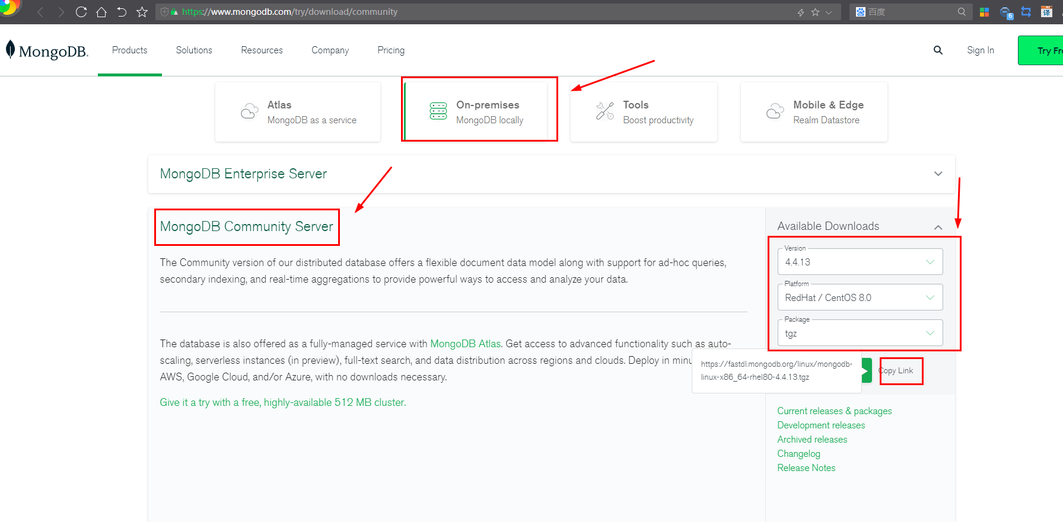The height and width of the screenshot is (522, 1063).
Task: Select the Tools Boost productivity tab
Action: (x=644, y=112)
